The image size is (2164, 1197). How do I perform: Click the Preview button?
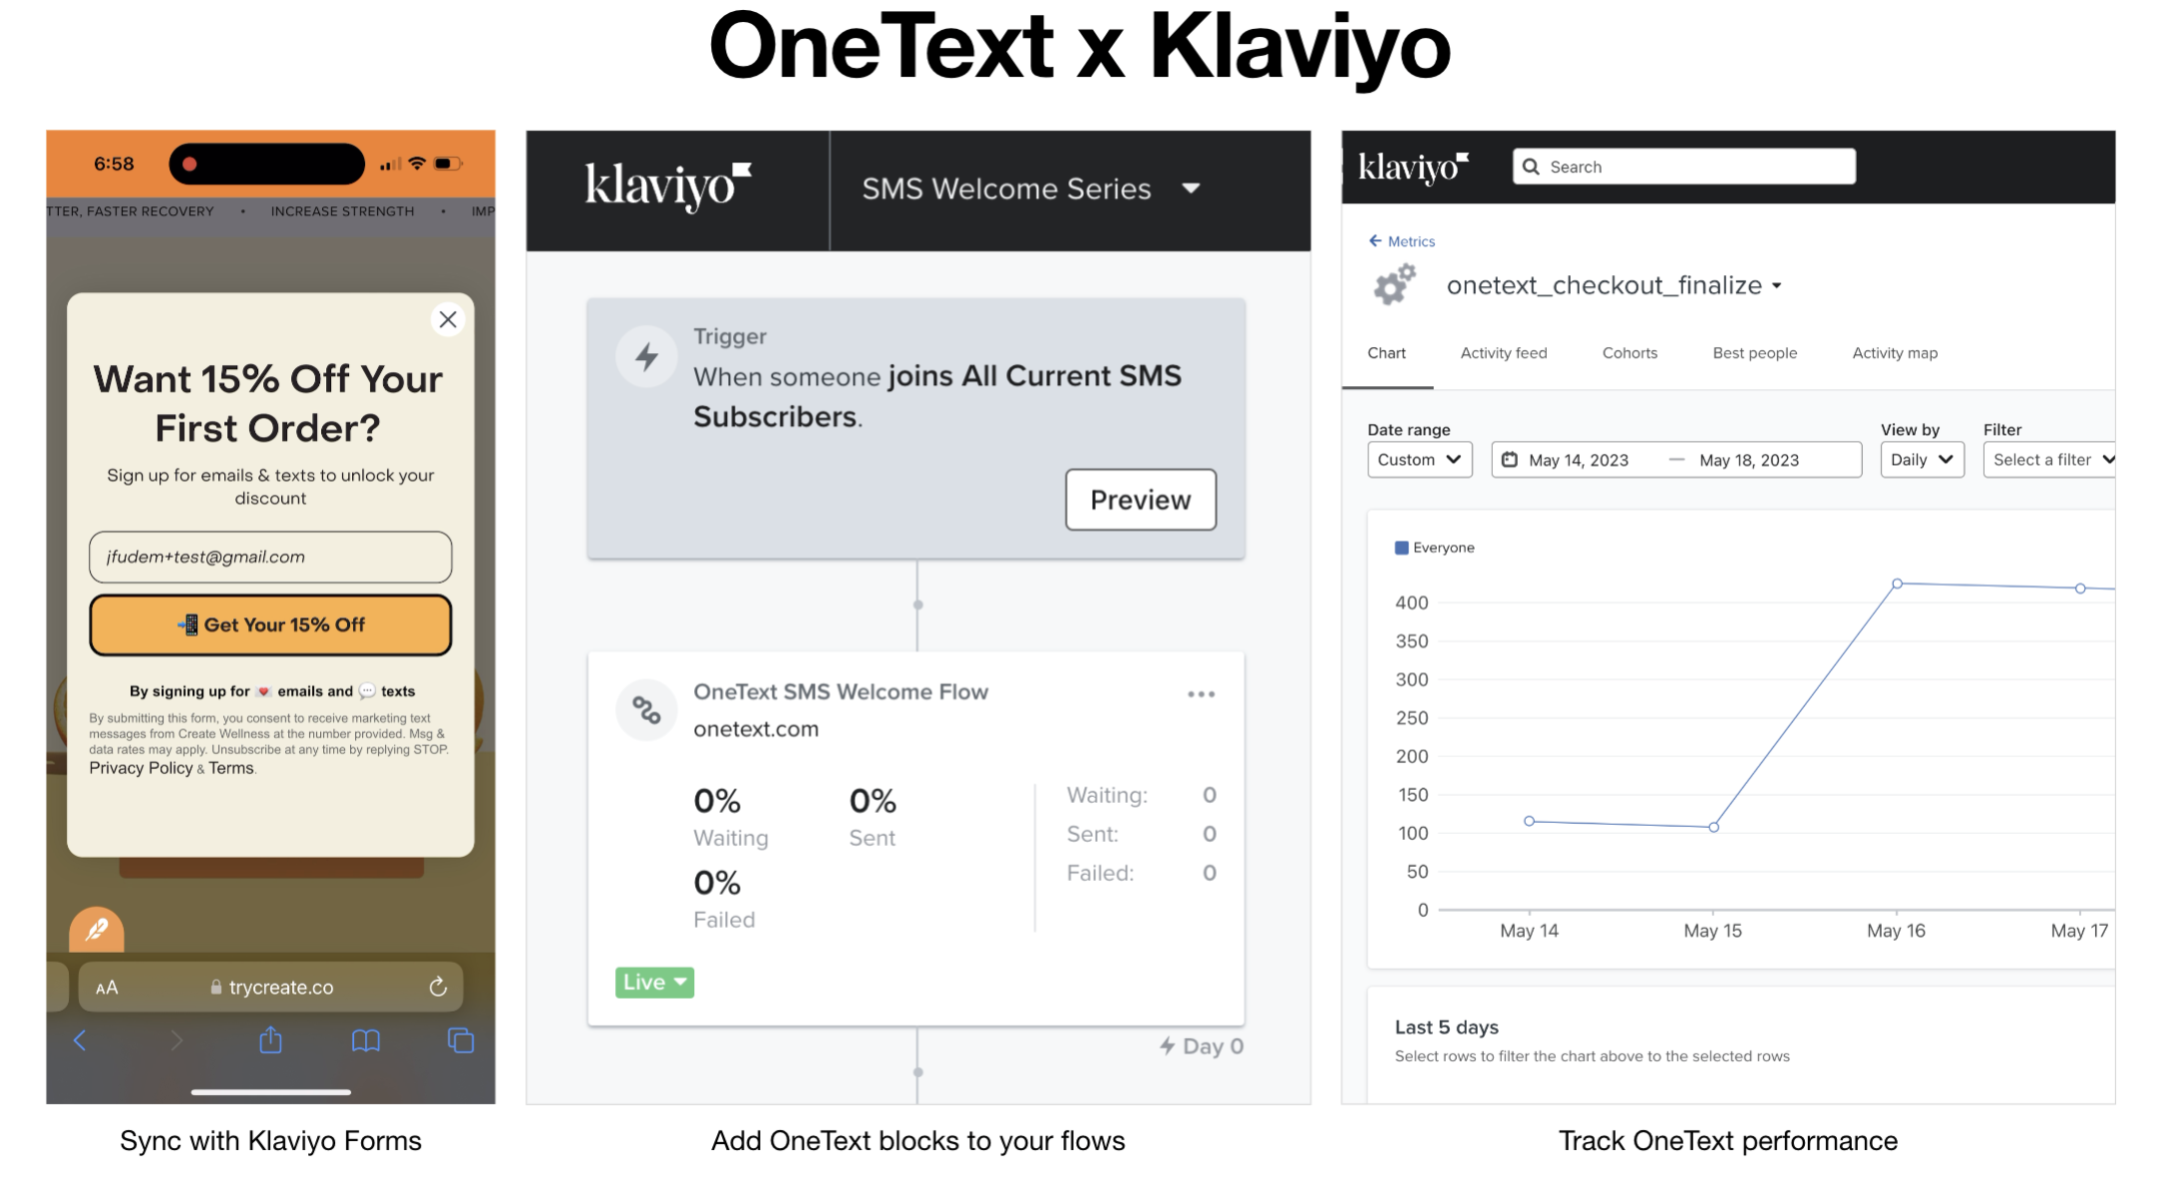coord(1140,500)
